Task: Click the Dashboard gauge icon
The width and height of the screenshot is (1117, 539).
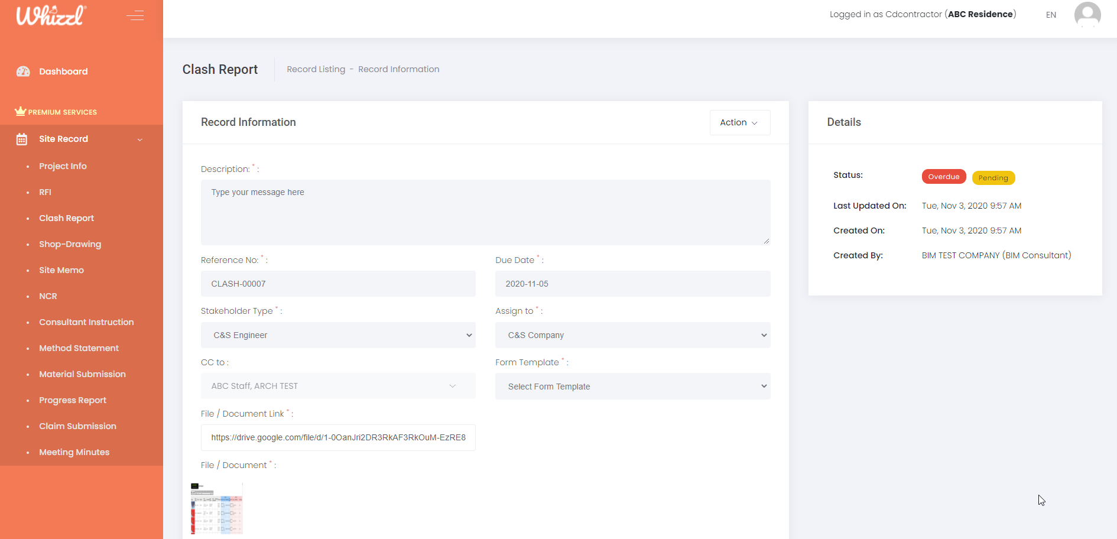Action: pos(23,72)
